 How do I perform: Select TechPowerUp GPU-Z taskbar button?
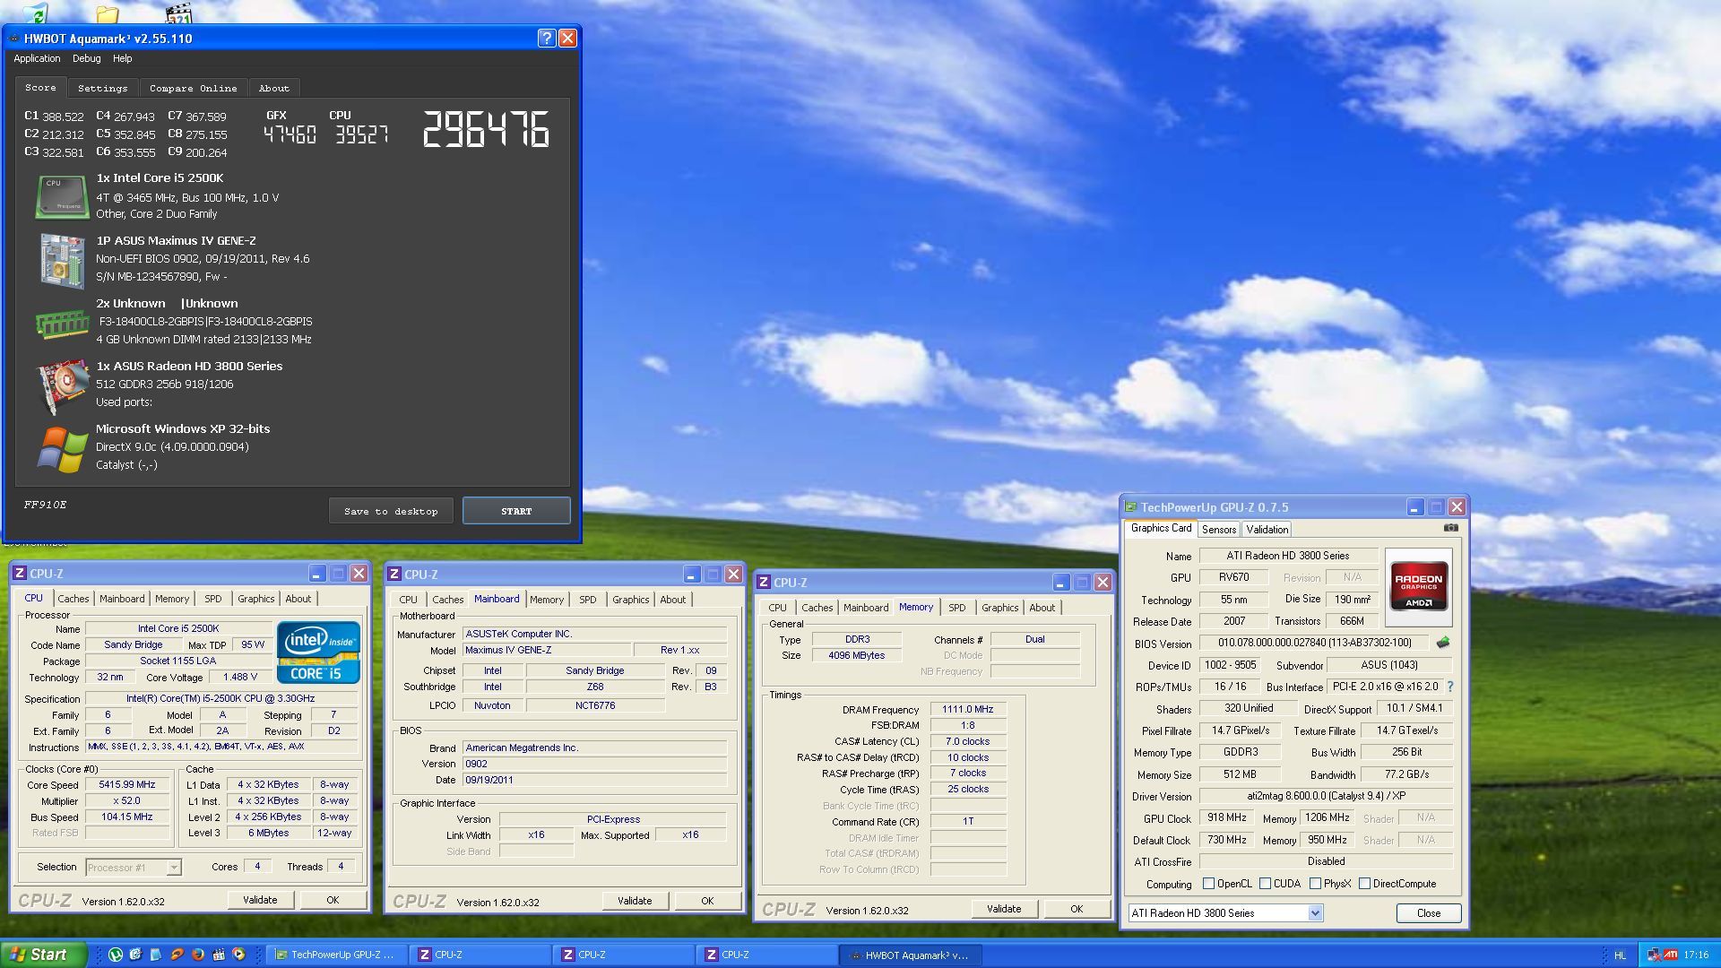point(338,955)
